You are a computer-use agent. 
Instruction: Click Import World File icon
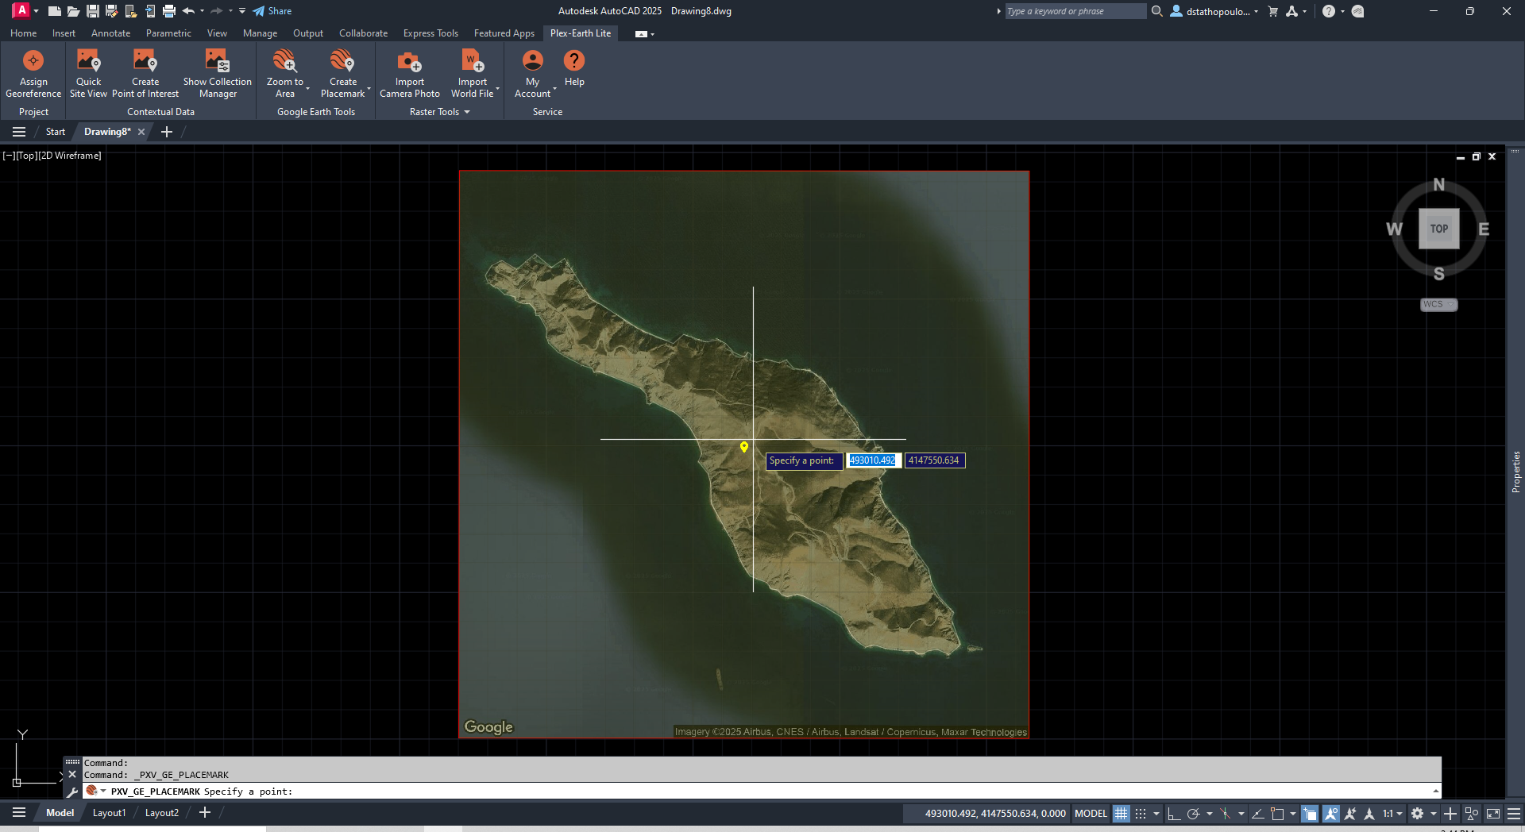pos(473,61)
